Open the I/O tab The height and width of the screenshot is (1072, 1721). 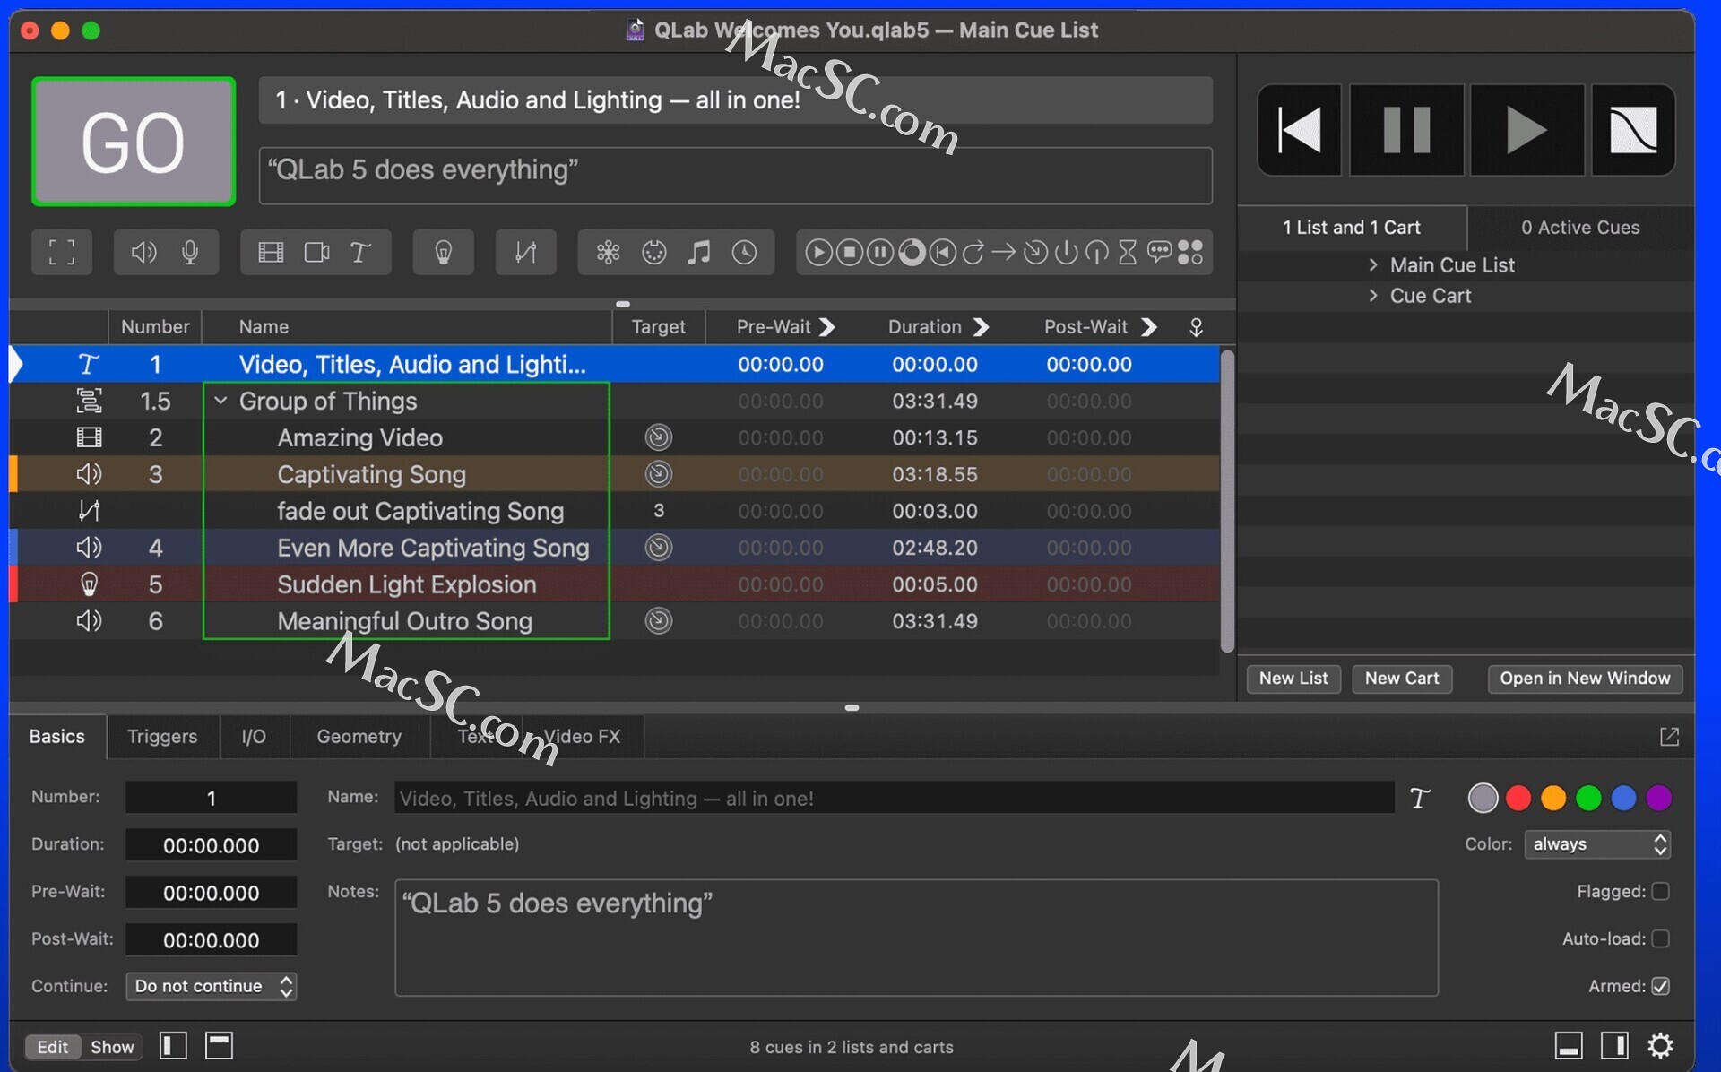coord(254,737)
